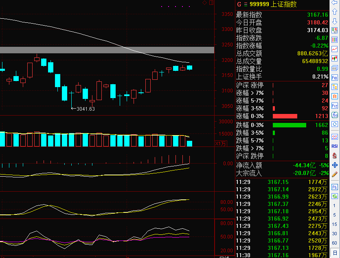340x258 pixels.
Task: Click the RSI indicator icon
Action: (335, 146)
